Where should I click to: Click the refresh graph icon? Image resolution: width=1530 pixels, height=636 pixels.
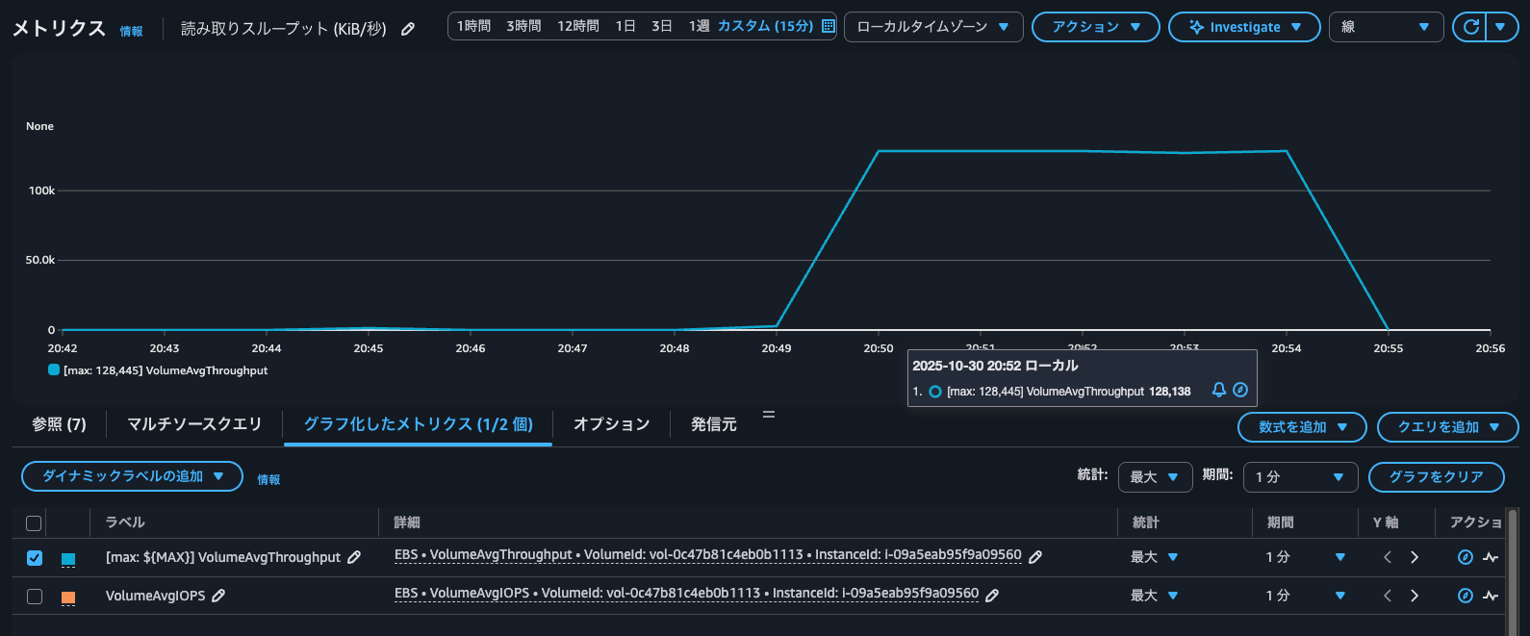pos(1470,27)
